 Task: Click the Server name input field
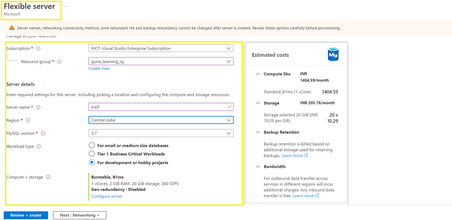[x=157, y=107]
